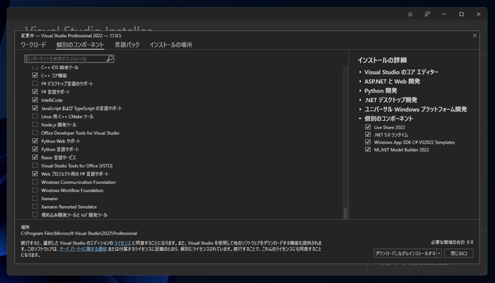
Task: Minimize the Visual Studio Installer window
Action: click(444, 14)
